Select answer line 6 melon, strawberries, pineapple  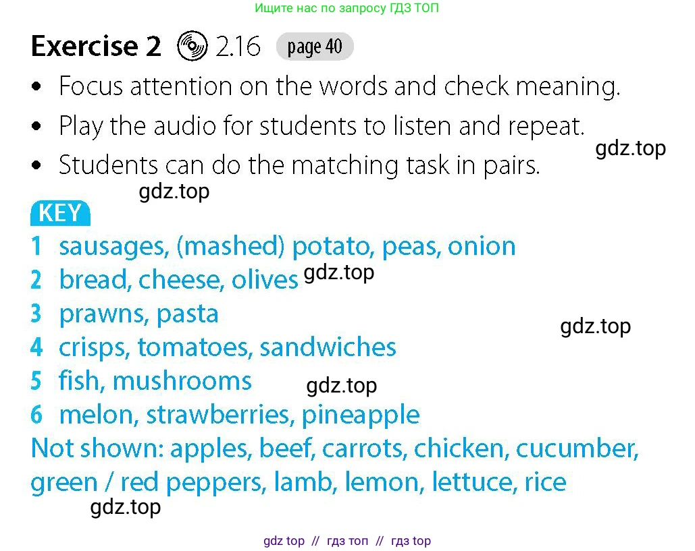click(x=225, y=415)
